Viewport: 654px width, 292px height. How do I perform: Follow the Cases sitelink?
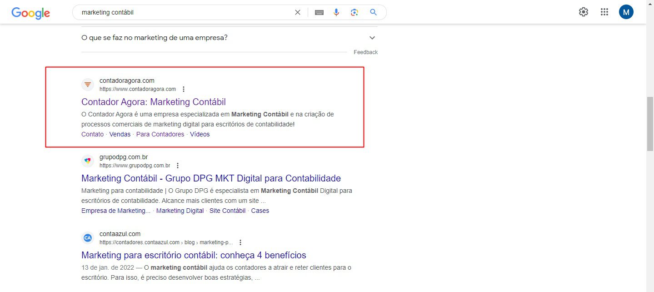[x=260, y=211]
